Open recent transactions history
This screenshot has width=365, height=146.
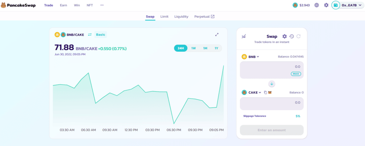click(292, 36)
